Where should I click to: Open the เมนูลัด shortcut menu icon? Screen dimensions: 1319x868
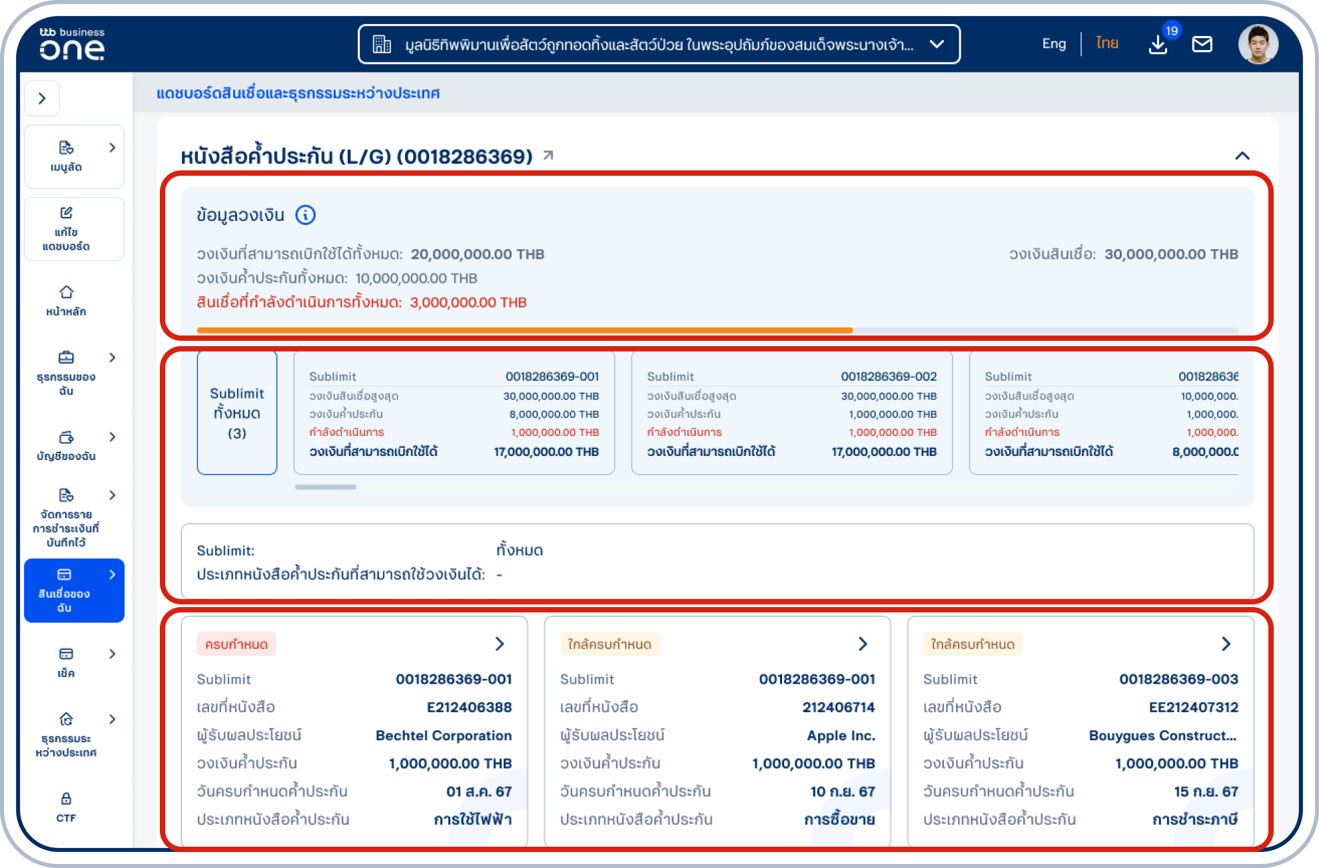(66, 148)
